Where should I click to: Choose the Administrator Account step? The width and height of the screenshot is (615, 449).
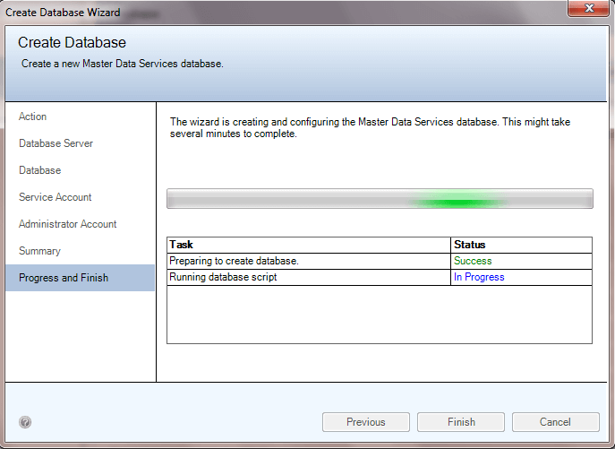point(67,224)
